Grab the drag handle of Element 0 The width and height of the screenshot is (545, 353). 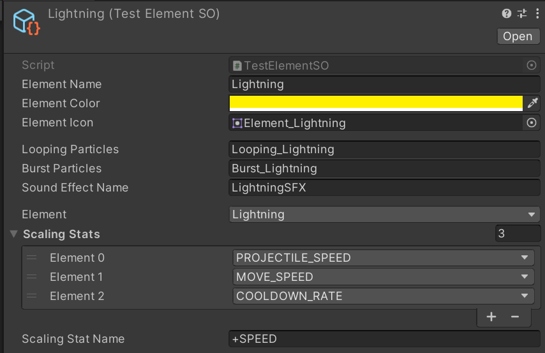pyautogui.click(x=32, y=258)
